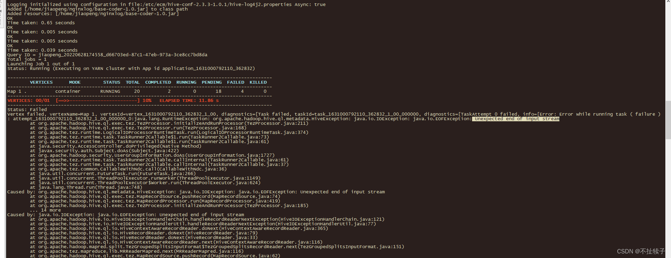671x258 pixels.
Task: Click the 'Added resources:' line
Action: pos(93,14)
